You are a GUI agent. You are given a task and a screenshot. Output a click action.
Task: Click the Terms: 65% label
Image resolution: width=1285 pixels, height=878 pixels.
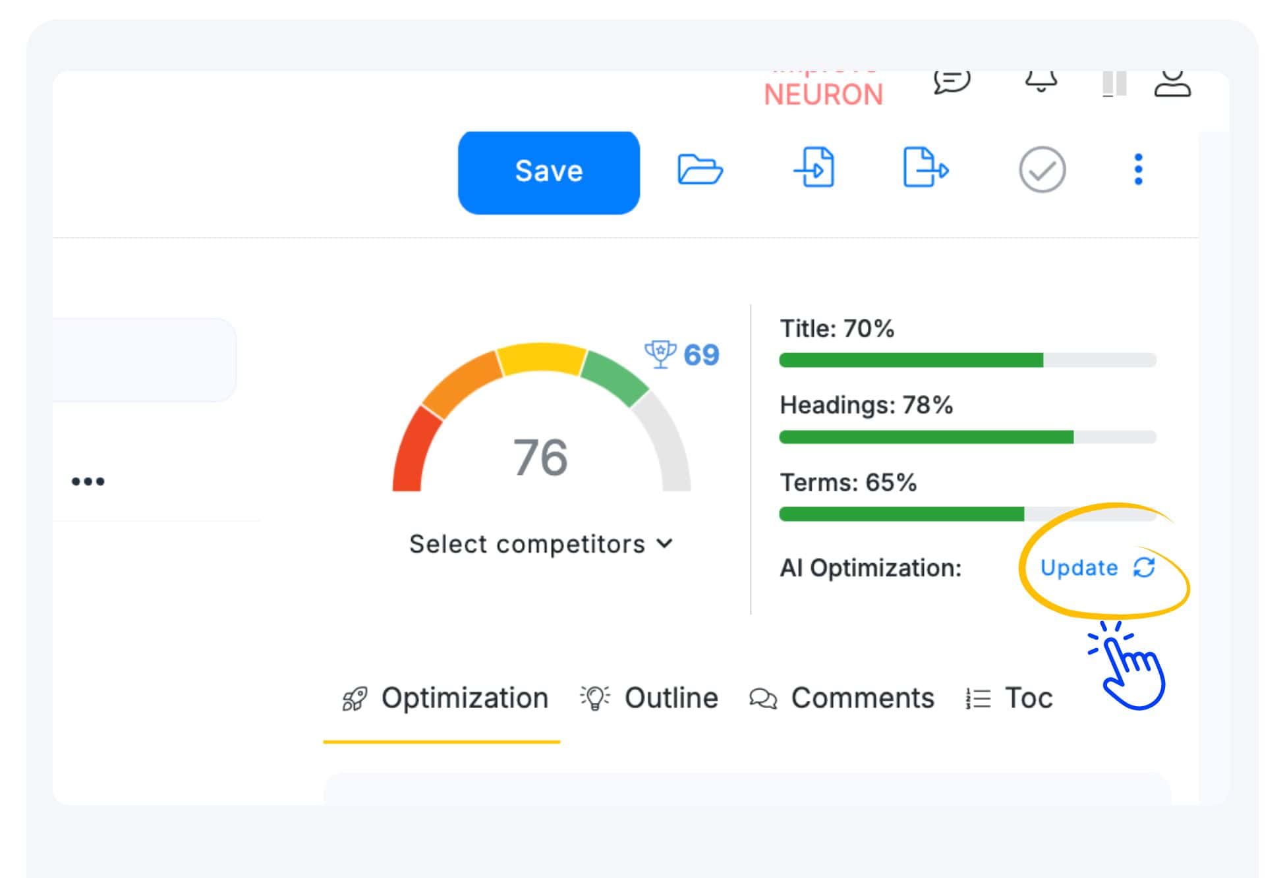point(848,483)
